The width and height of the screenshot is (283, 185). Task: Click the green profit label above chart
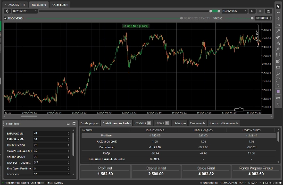tap(136, 26)
